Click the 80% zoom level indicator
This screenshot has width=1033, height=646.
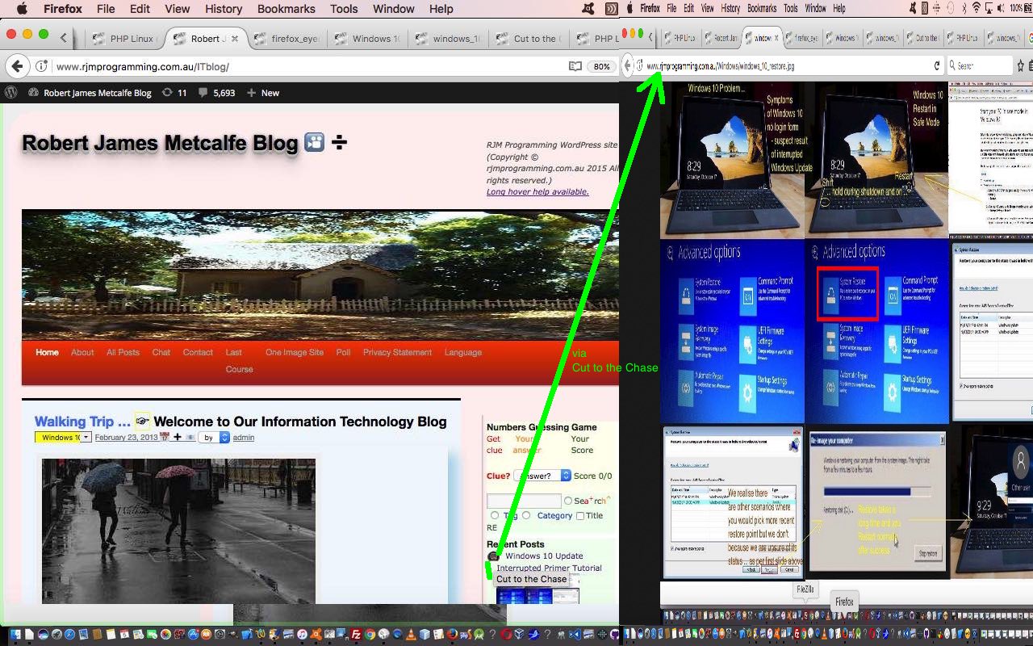pos(601,66)
